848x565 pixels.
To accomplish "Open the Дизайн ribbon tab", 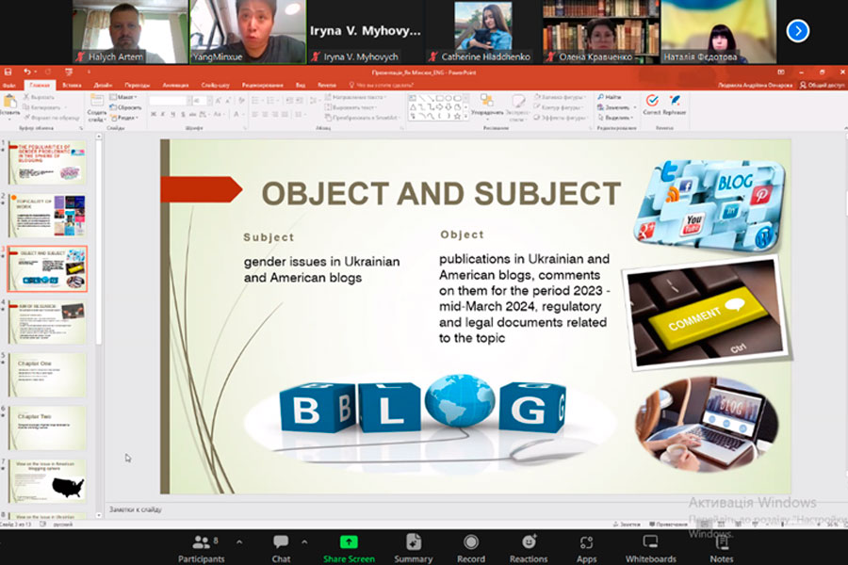I will coord(103,84).
